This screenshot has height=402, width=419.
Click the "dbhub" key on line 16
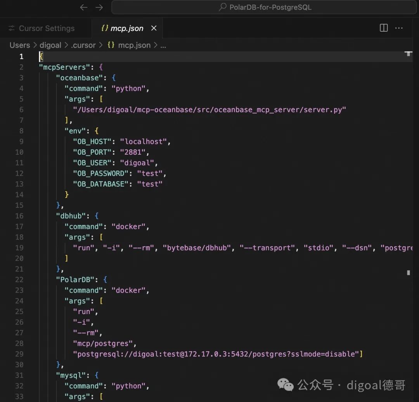71,216
